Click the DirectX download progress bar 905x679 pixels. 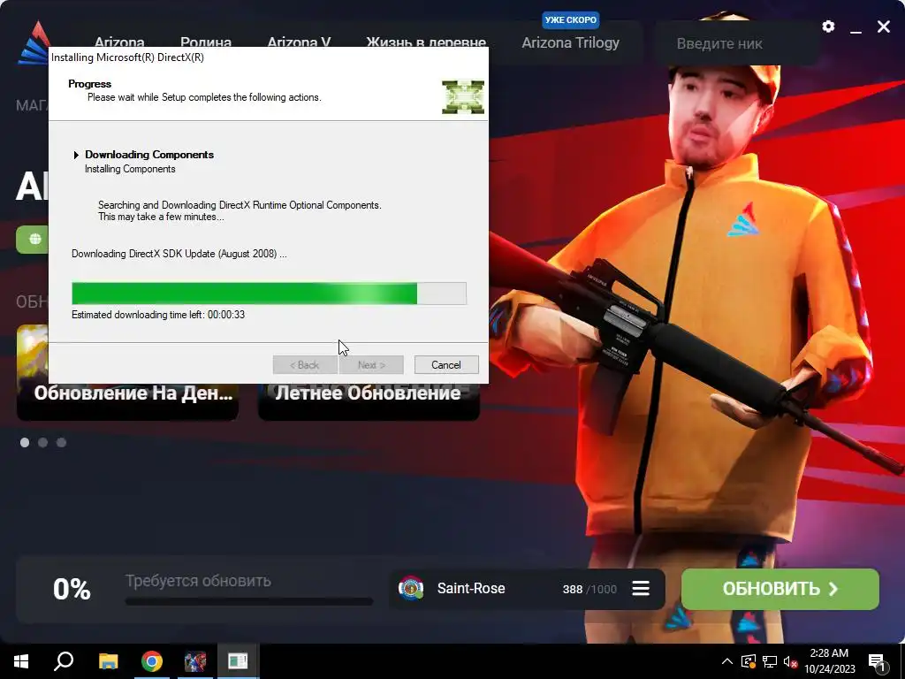[269, 294]
